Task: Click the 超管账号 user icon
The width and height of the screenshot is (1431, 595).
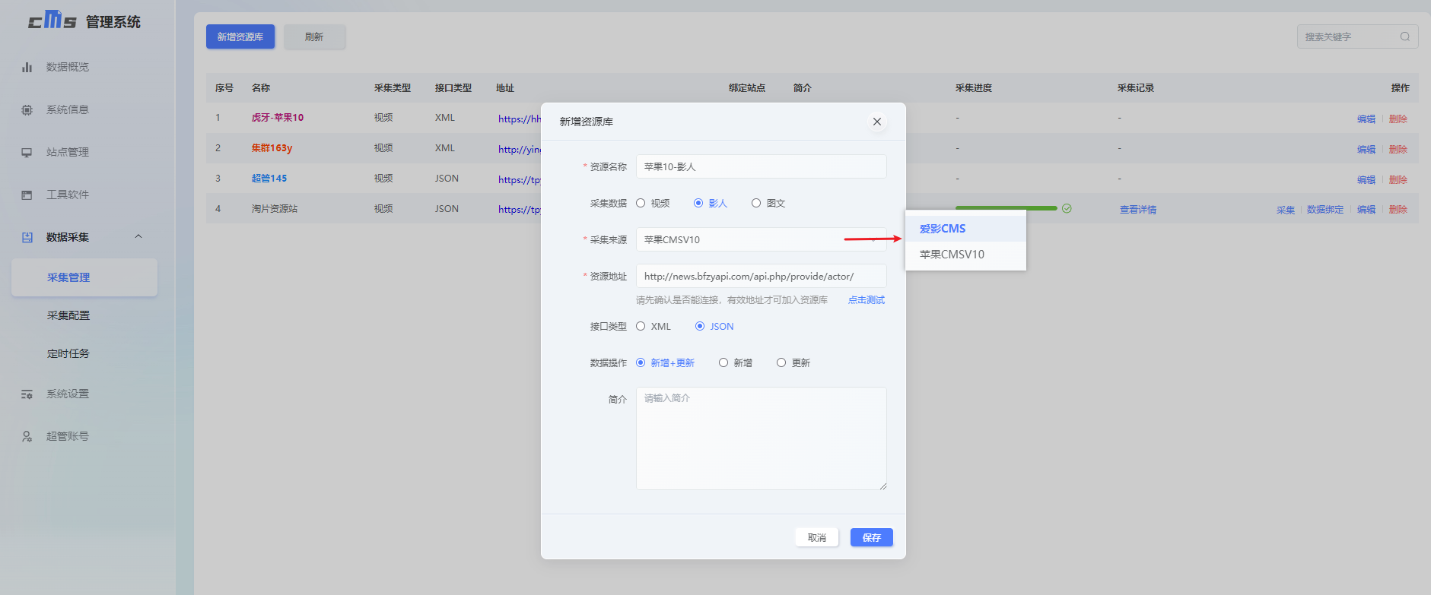Action: pos(27,436)
